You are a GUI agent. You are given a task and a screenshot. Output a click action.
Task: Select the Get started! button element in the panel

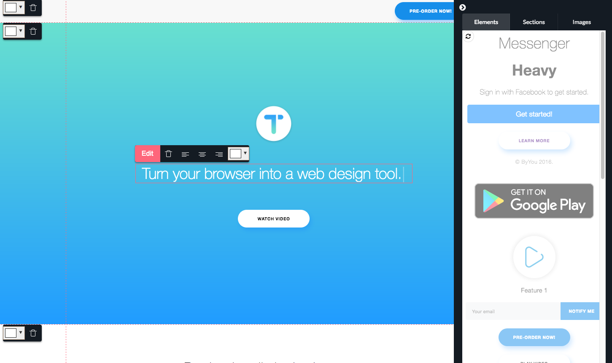tap(533, 114)
